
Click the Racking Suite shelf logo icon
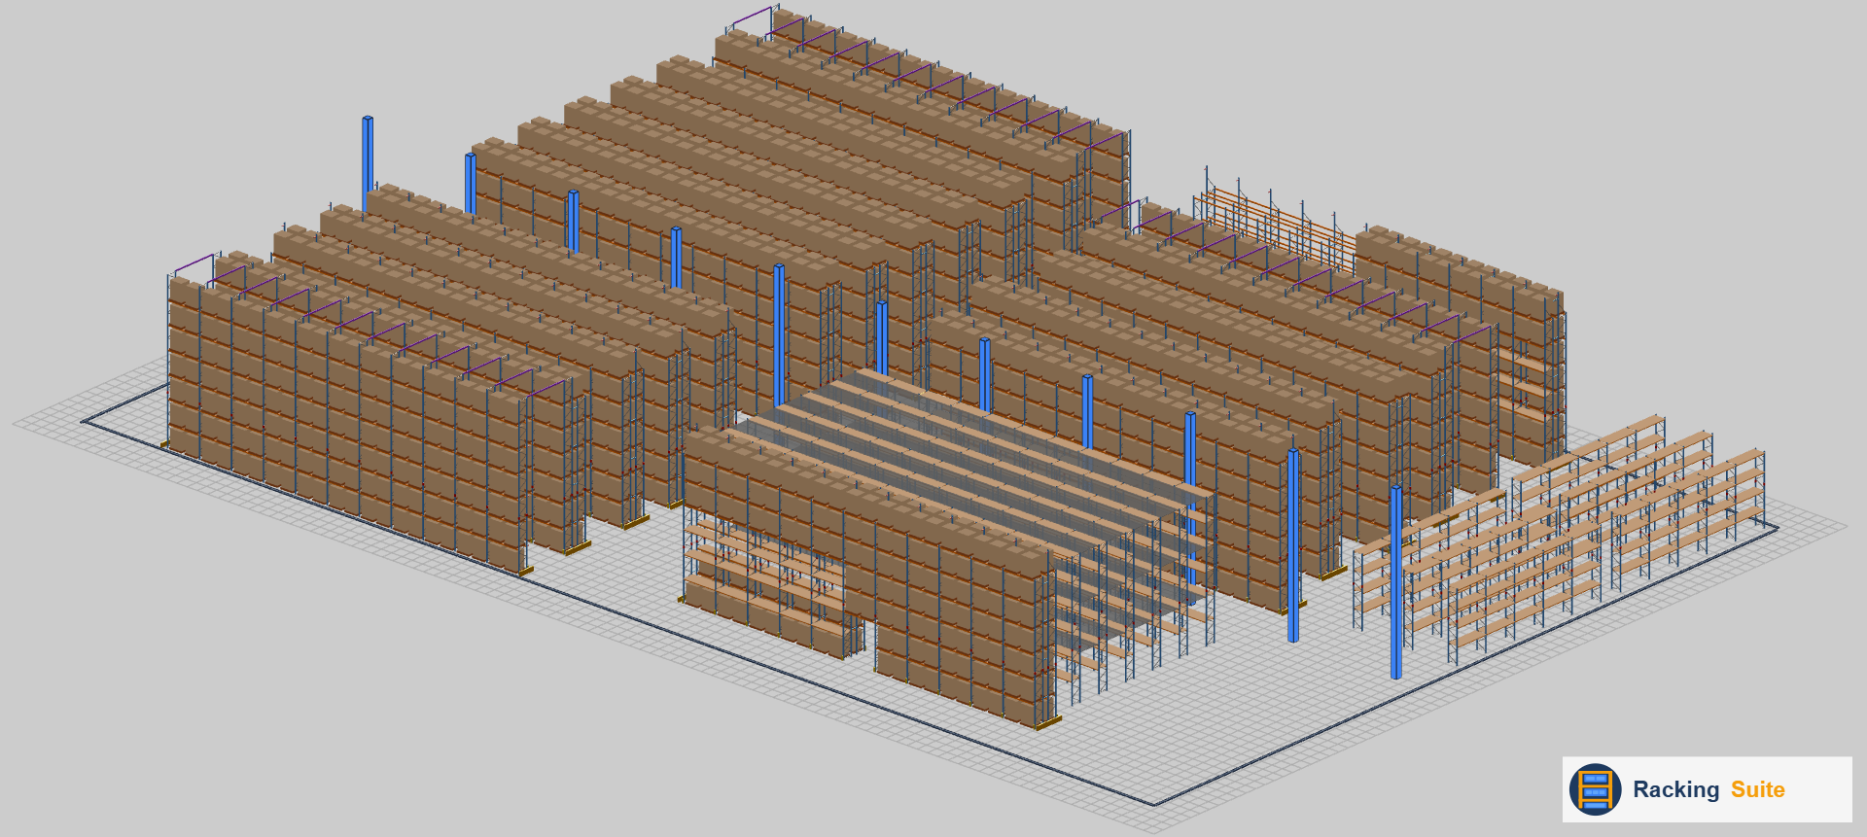click(x=1595, y=789)
